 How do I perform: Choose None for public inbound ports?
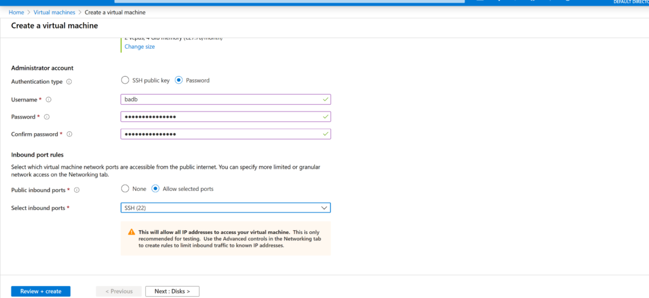point(125,190)
